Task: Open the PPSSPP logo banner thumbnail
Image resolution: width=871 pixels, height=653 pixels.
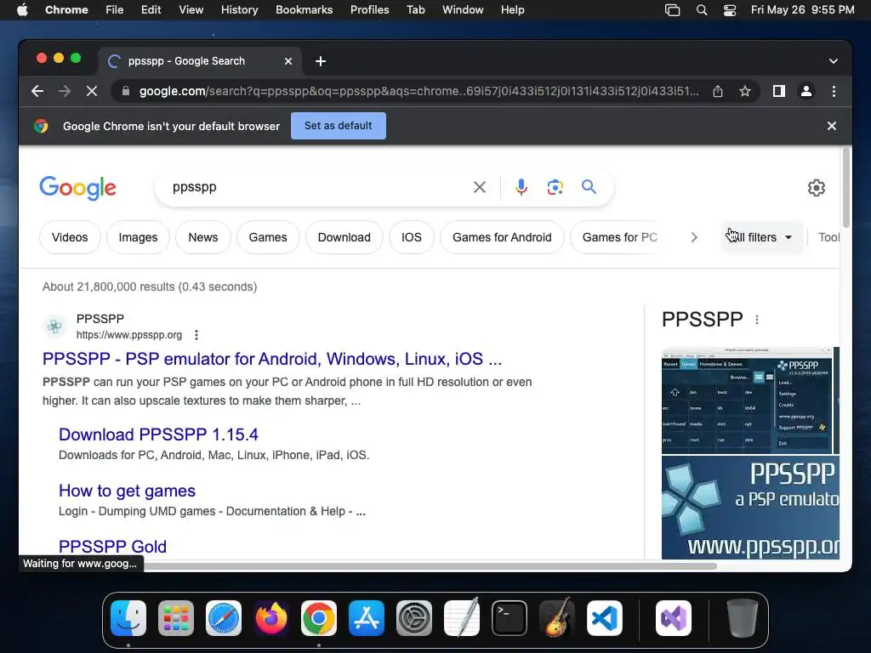Action: click(750, 508)
